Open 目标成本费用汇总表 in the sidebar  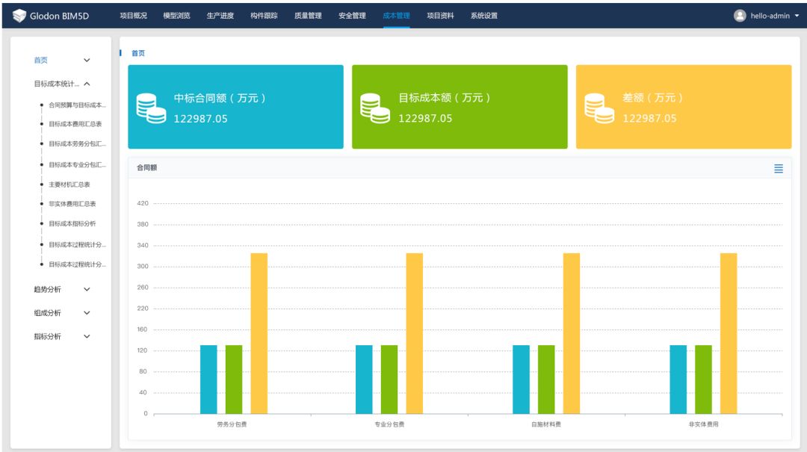tap(75, 124)
